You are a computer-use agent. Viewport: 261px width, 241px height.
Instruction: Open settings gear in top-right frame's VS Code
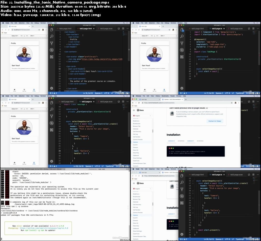182,88
